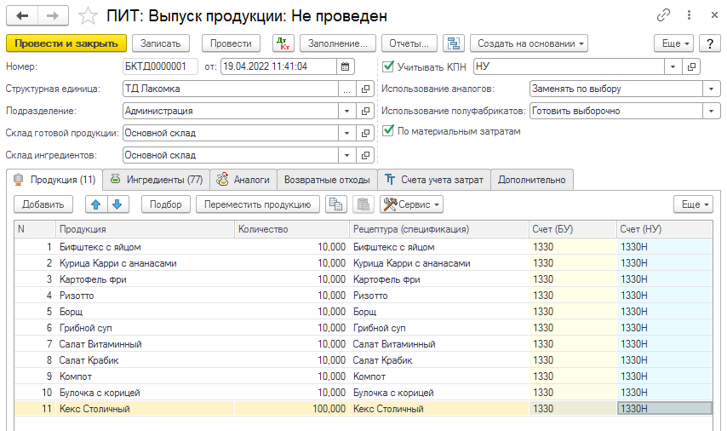This screenshot has height=431, width=727.
Task: Open the Сервис dropdown menu
Action: point(411,204)
